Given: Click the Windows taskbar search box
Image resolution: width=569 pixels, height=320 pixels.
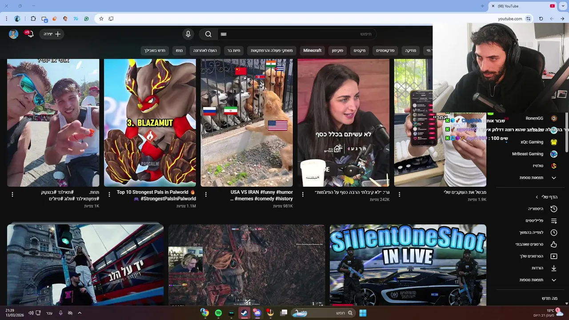Looking at the screenshot, I should point(323,313).
